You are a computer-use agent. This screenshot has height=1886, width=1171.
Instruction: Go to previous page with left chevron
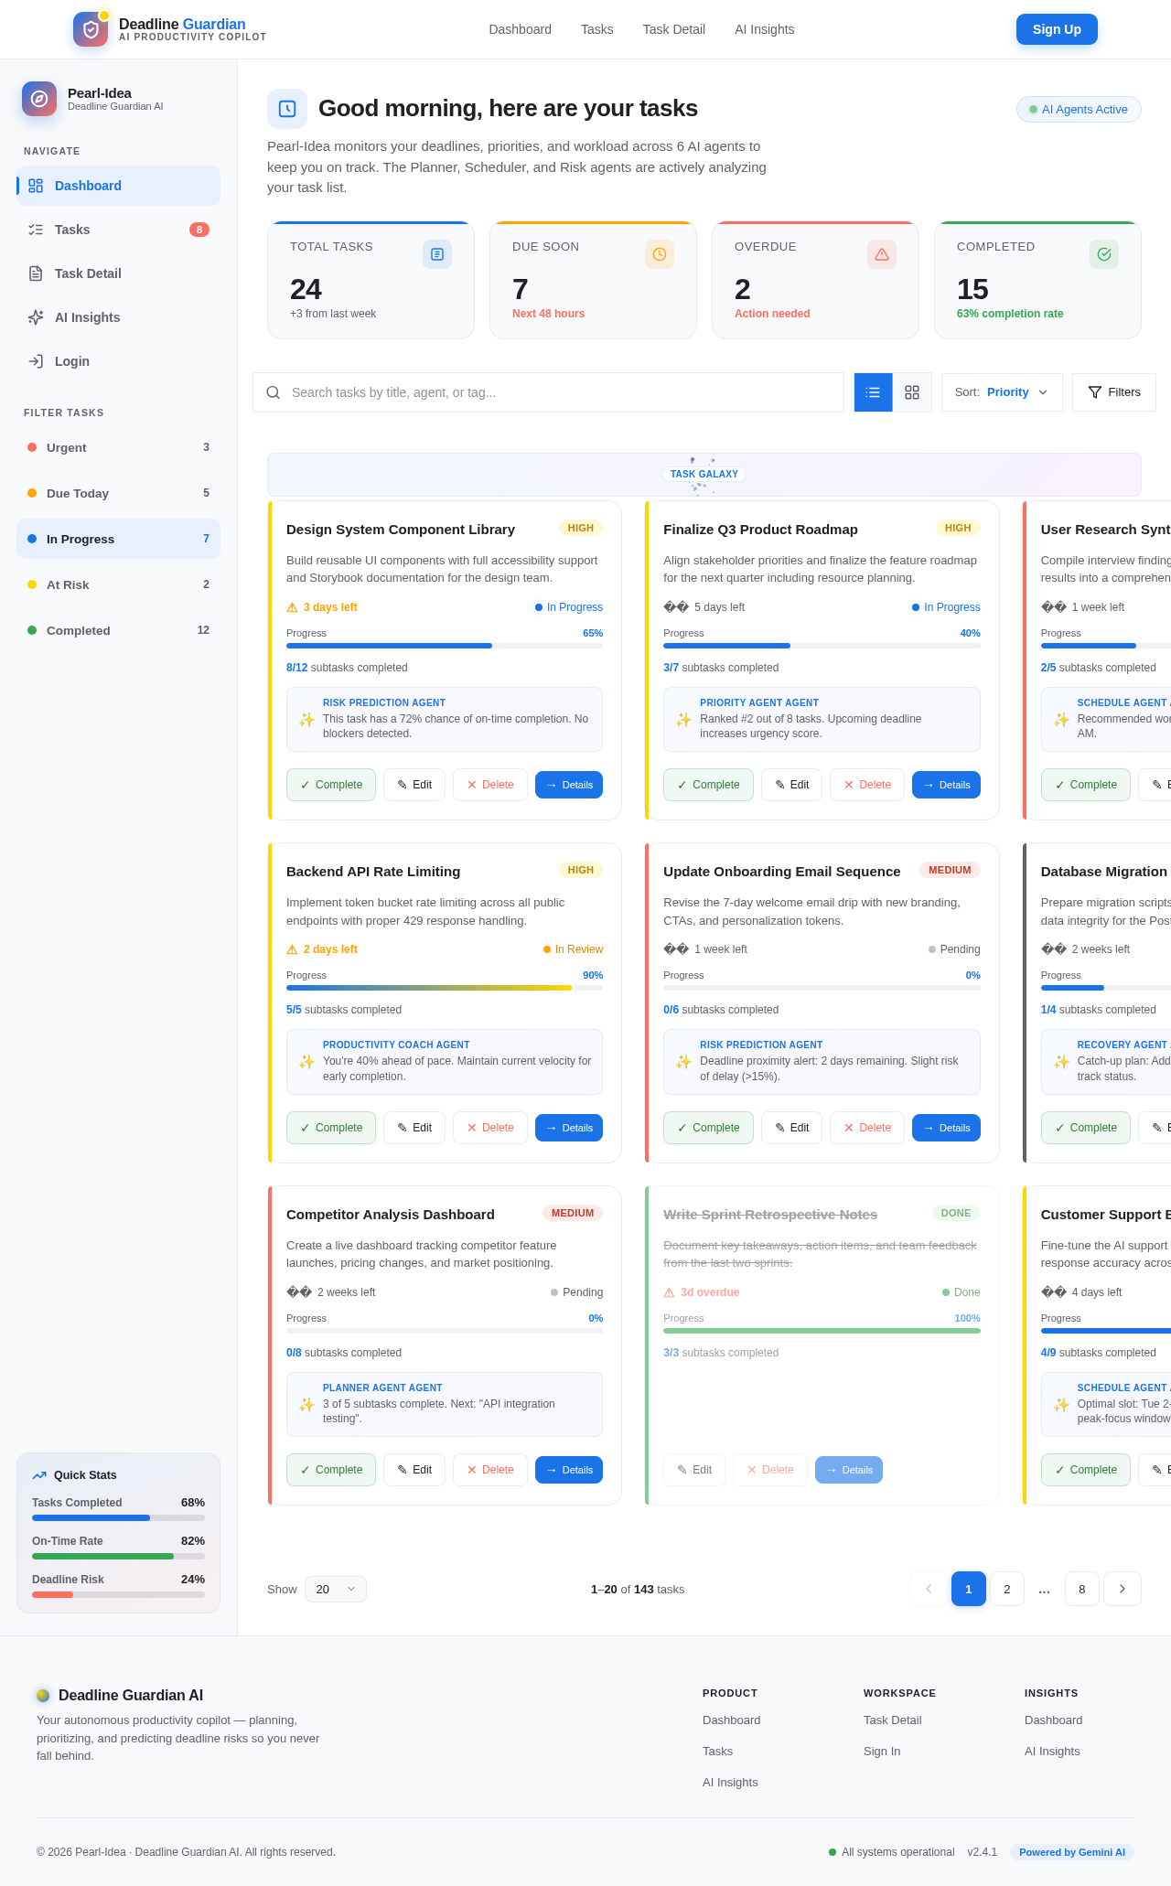pyautogui.click(x=929, y=1589)
